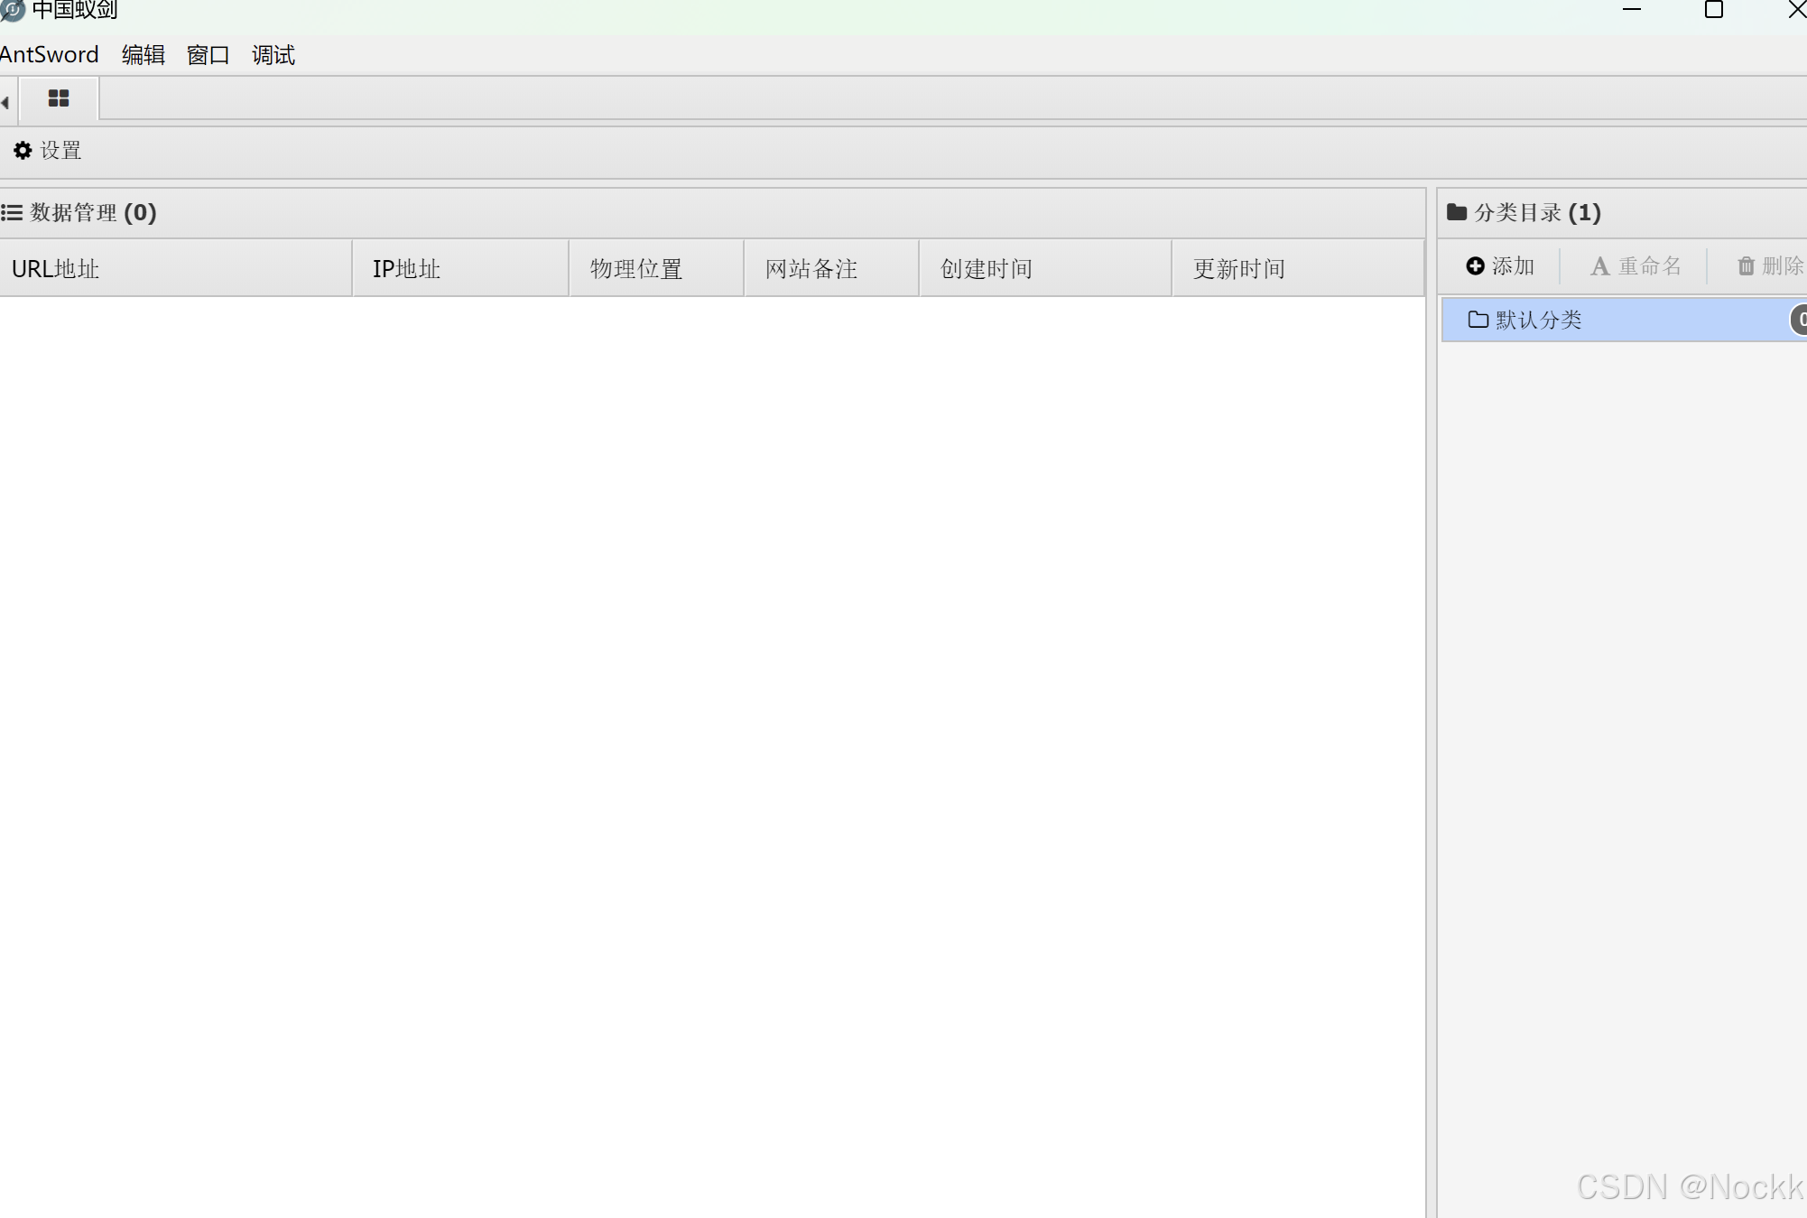1807x1218 pixels.
Task: Sort by 创建时间 column header
Action: 987,269
